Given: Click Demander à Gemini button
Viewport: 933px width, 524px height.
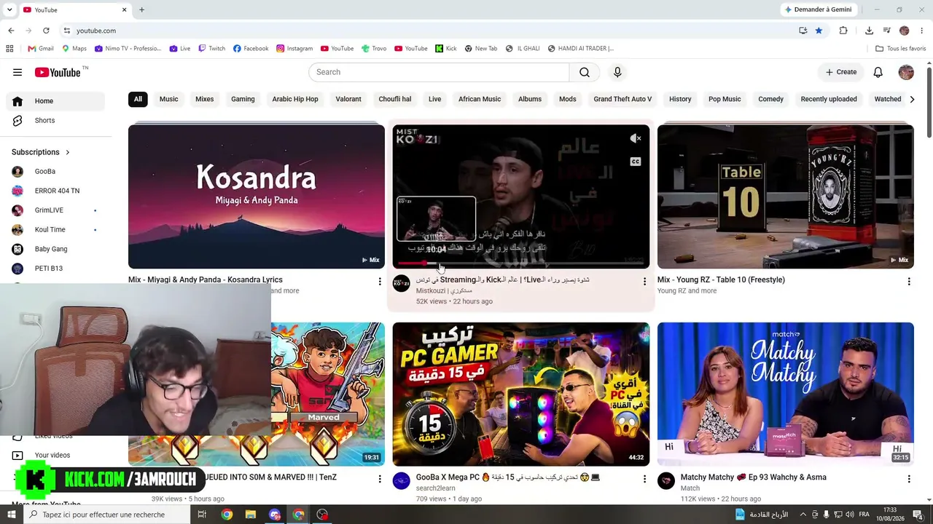Looking at the screenshot, I should click(818, 9).
